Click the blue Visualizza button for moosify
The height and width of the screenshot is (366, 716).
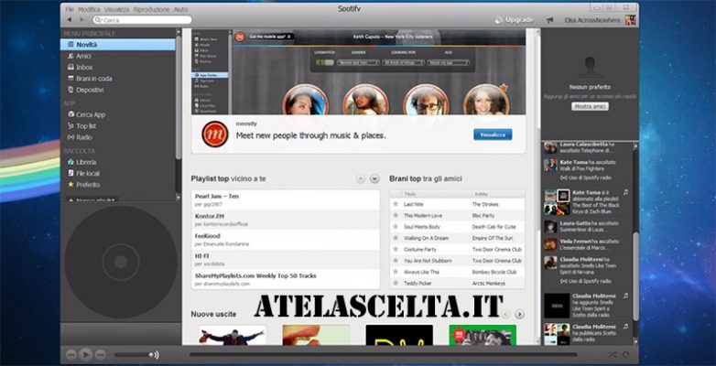point(493,135)
